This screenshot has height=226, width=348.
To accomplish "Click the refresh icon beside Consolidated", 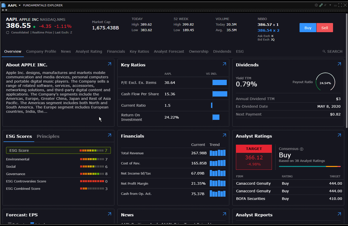I will pos(8,32).
